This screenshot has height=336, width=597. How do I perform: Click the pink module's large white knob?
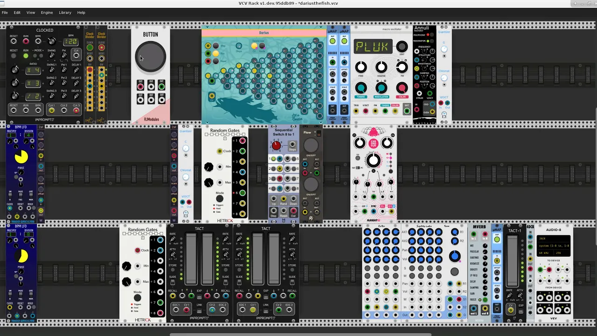click(373, 161)
